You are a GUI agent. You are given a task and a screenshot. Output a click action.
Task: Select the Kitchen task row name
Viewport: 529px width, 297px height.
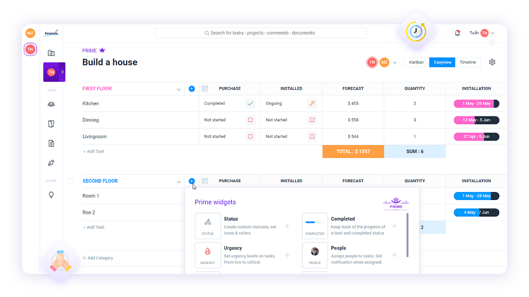click(91, 103)
